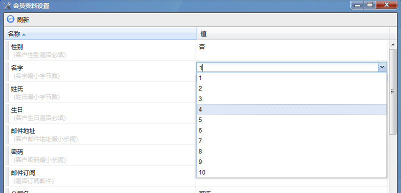Select option 9 in dropdown list

coord(292,162)
